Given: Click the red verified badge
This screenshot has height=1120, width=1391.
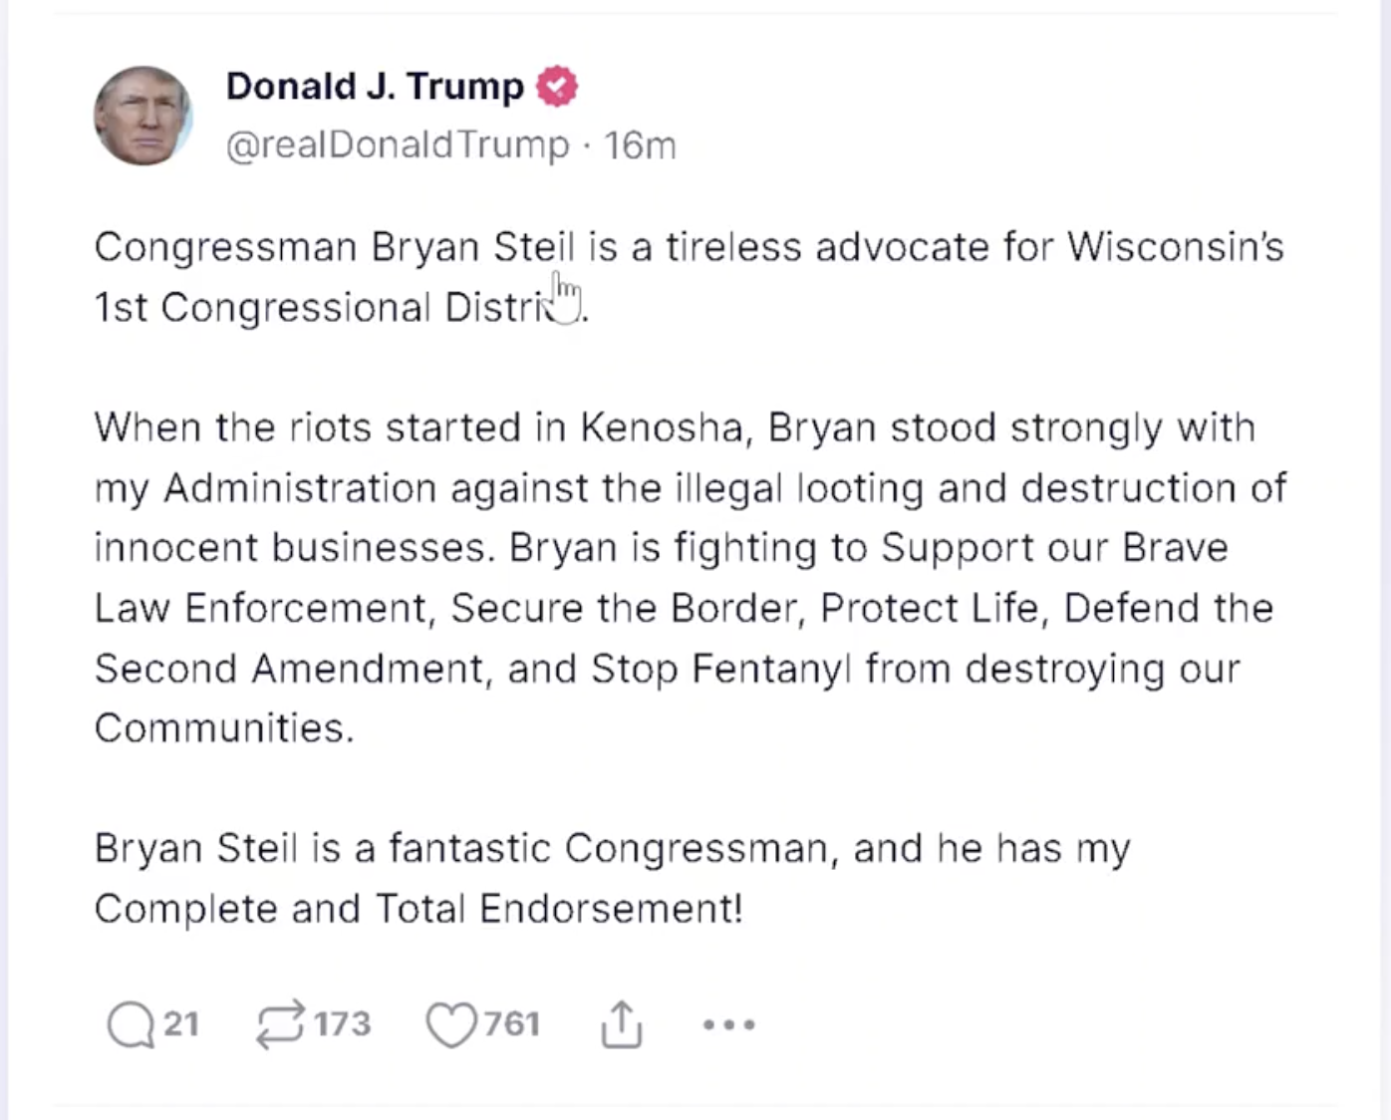Looking at the screenshot, I should pos(557,87).
